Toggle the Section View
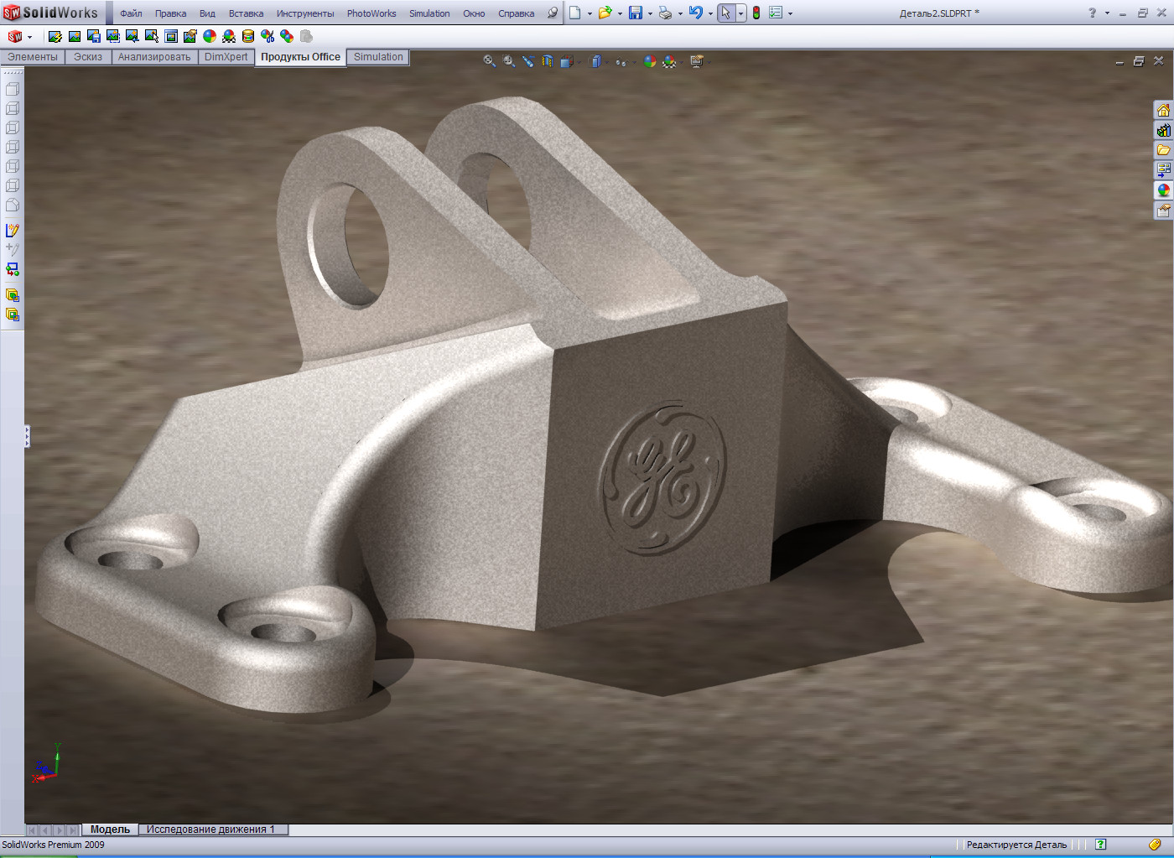 pos(548,61)
